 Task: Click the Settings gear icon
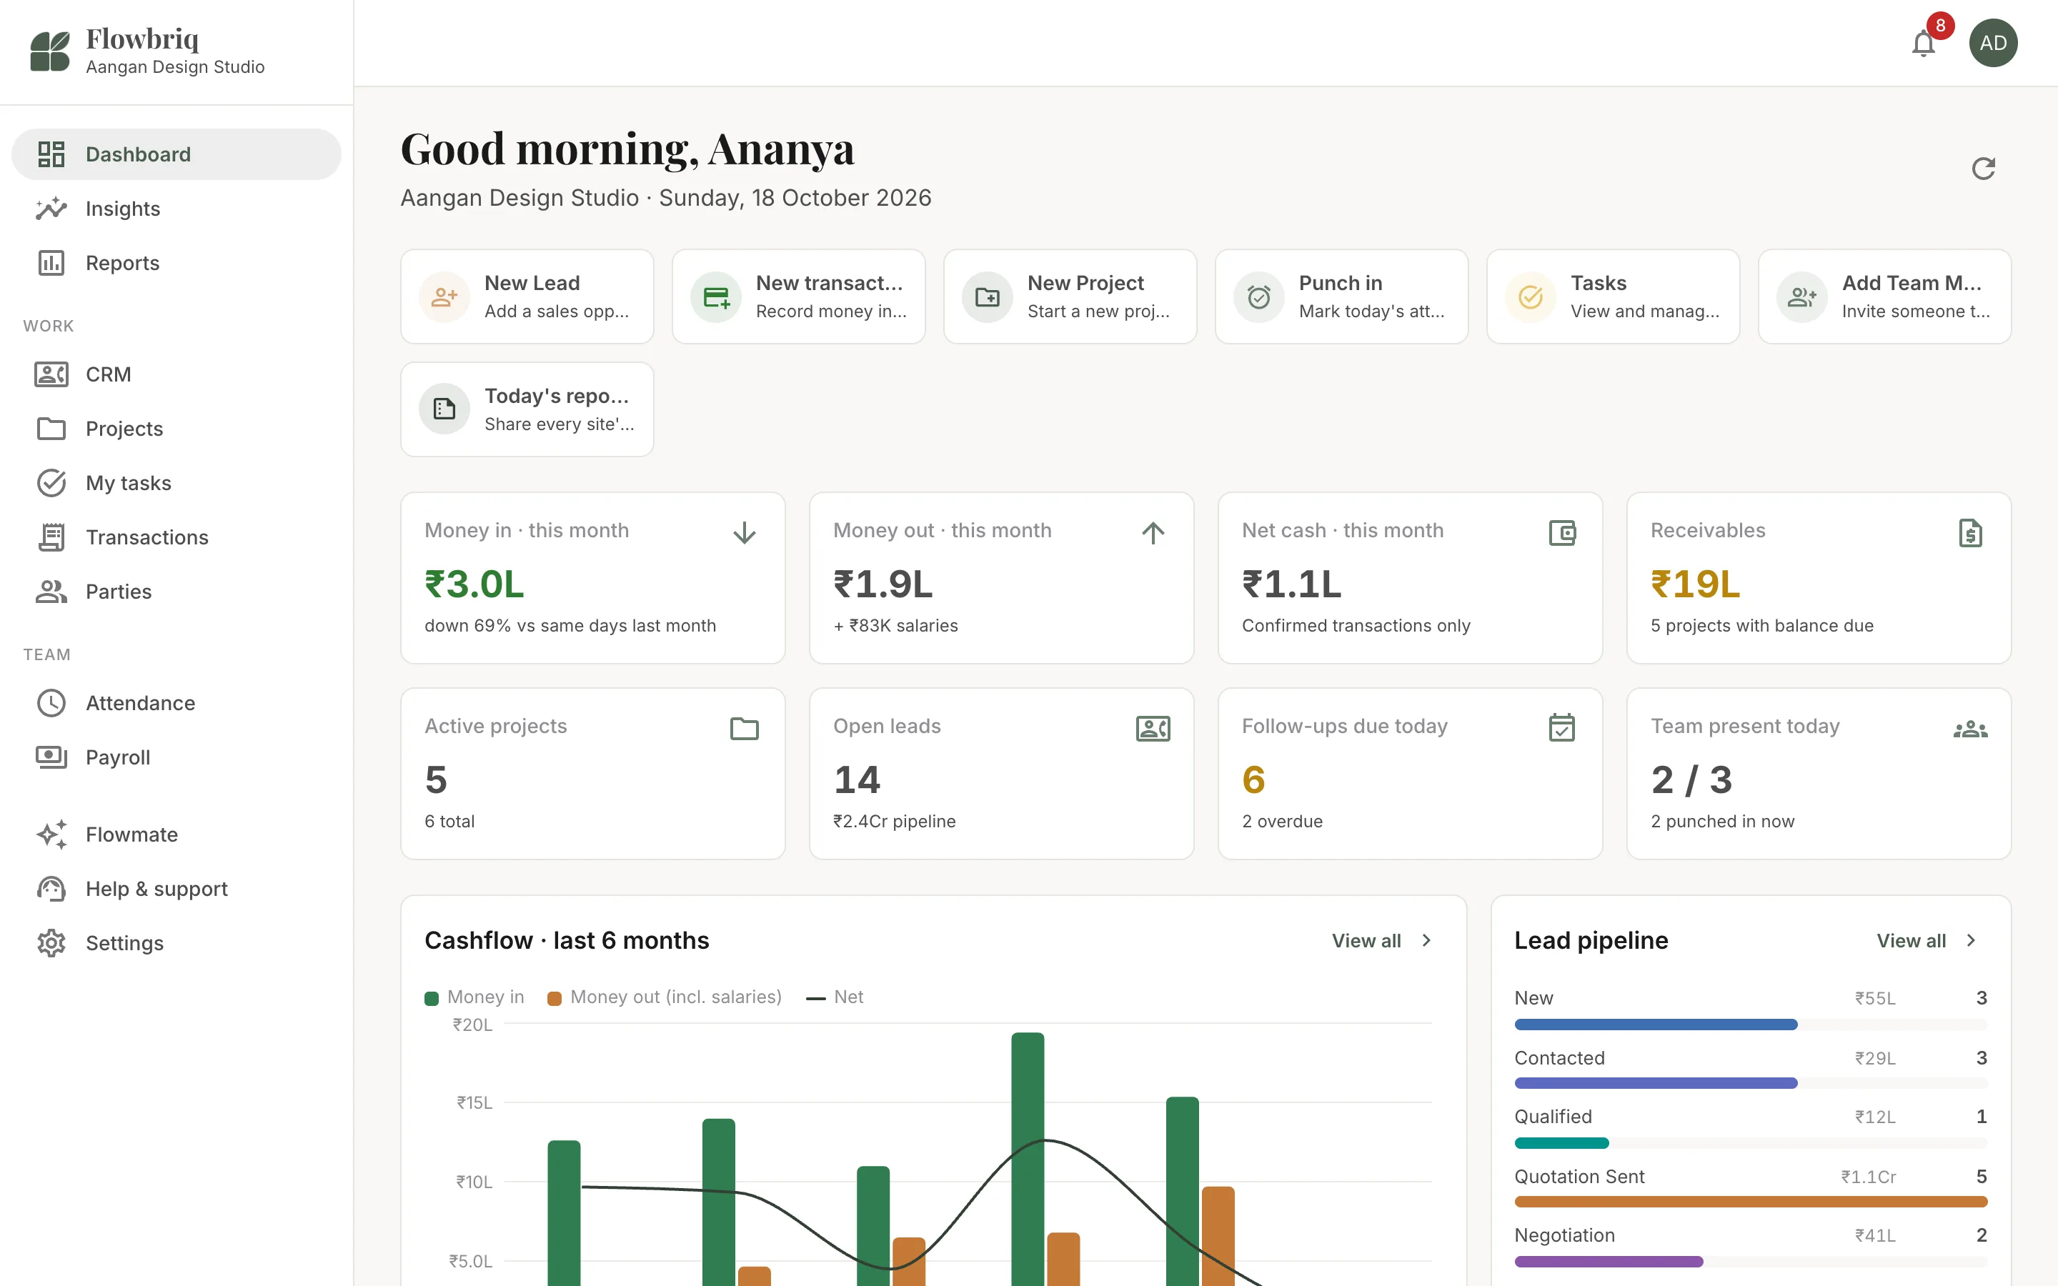(x=51, y=943)
